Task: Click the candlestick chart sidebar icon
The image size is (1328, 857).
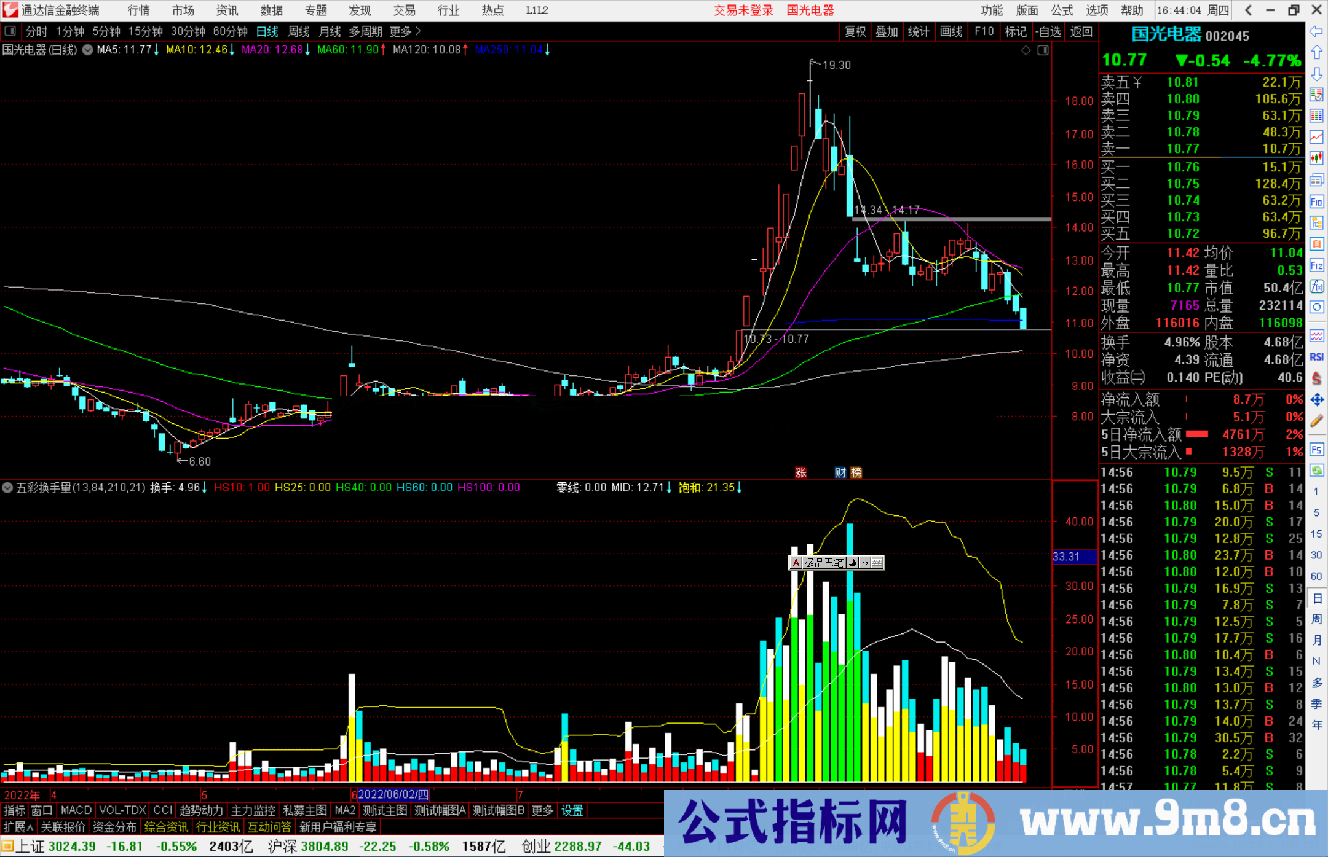Action: (x=1316, y=158)
